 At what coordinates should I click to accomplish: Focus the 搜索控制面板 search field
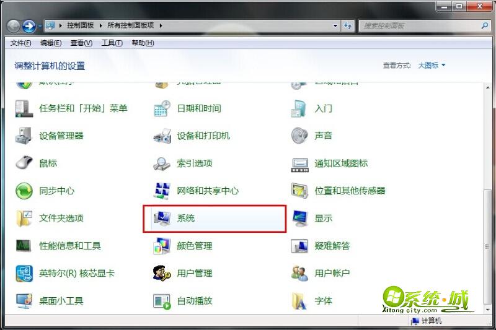(x=421, y=25)
